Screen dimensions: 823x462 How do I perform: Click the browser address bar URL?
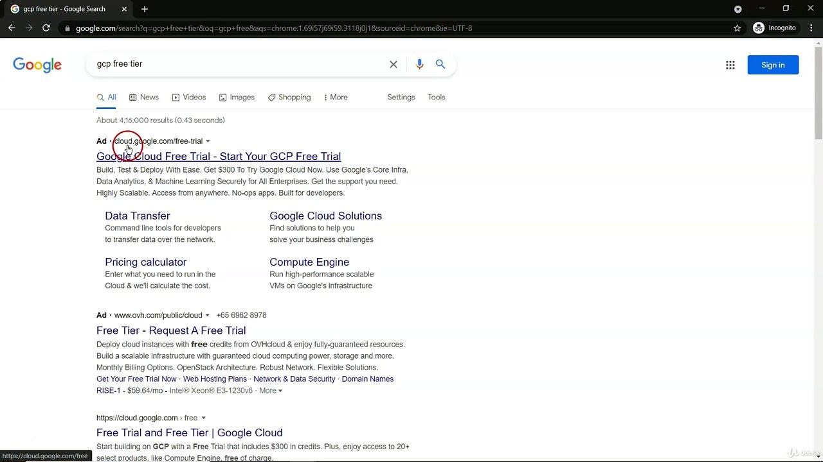click(x=274, y=28)
